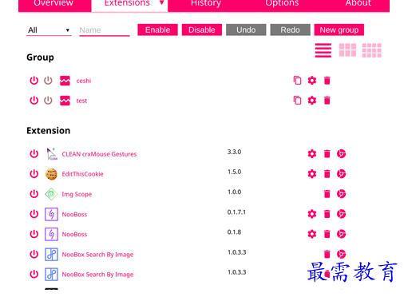
Task: Open the Img Scope name link
Action: (77, 194)
